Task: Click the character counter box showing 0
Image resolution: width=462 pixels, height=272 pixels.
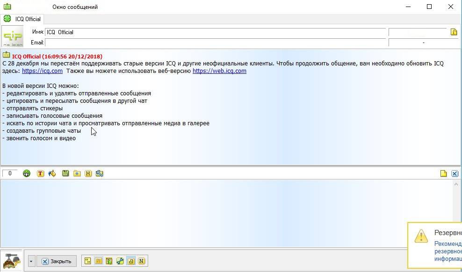Action: tap(10, 173)
